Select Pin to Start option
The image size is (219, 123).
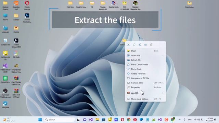145,69
